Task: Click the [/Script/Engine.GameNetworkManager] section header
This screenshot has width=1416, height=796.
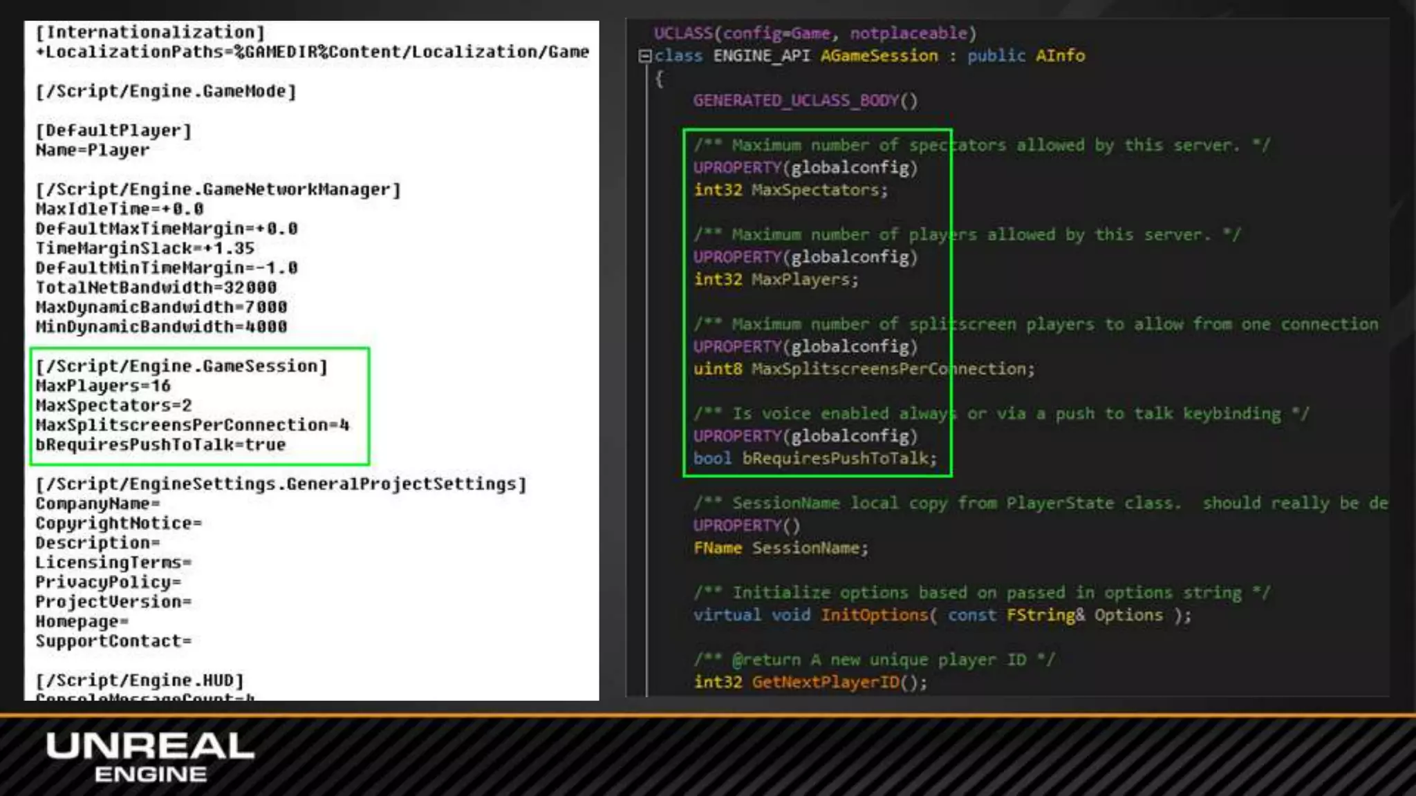Action: [x=218, y=189]
